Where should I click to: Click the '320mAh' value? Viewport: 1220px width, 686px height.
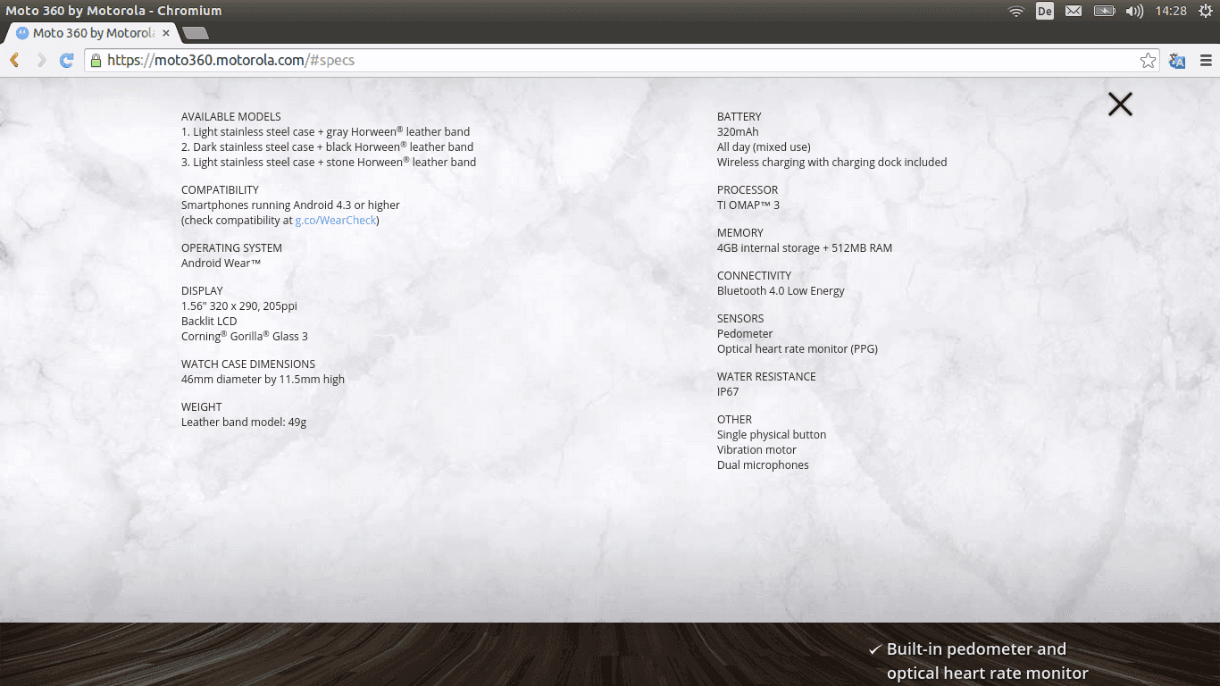[738, 132]
